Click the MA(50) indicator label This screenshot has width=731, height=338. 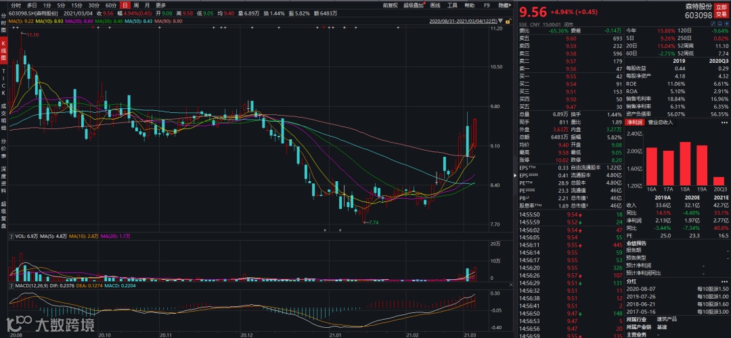[x=138, y=22]
